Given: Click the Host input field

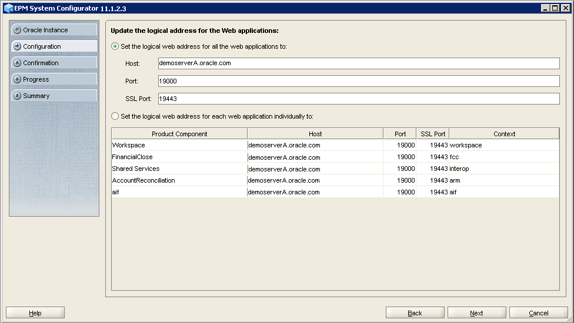Looking at the screenshot, I should point(358,63).
